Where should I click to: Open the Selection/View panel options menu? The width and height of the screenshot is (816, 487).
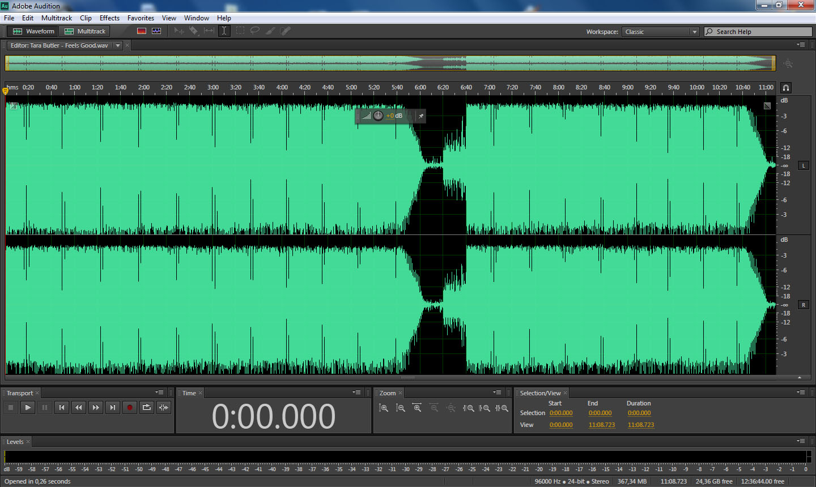[x=801, y=392]
